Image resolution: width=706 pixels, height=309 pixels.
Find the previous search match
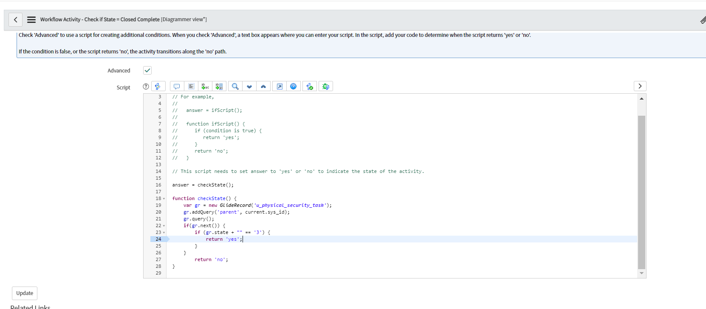tap(263, 86)
